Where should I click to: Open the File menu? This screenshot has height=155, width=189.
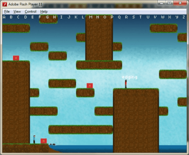(x=7, y=12)
